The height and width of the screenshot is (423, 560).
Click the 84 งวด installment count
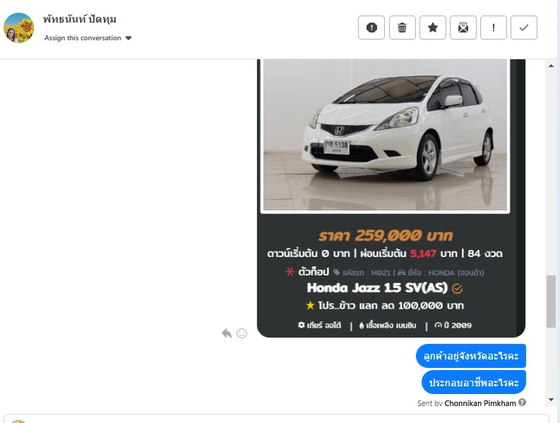click(484, 254)
